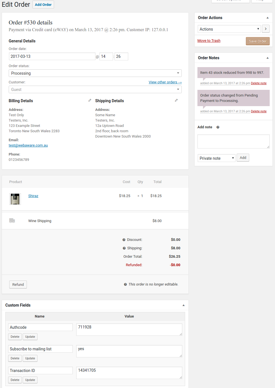
Task: Click the Add note help icon
Action: [218, 127]
